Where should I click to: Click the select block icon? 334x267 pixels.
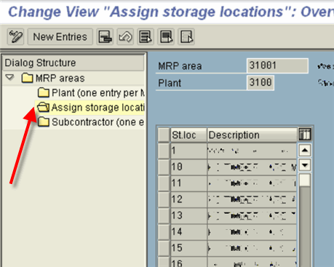point(166,37)
